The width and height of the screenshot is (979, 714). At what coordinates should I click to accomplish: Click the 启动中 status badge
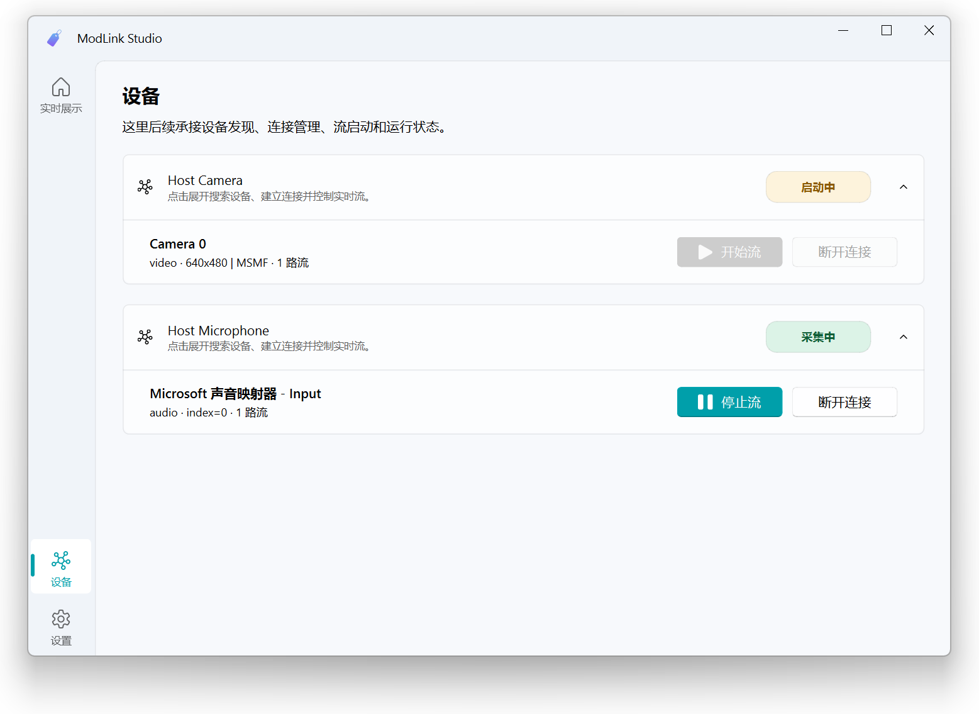818,187
